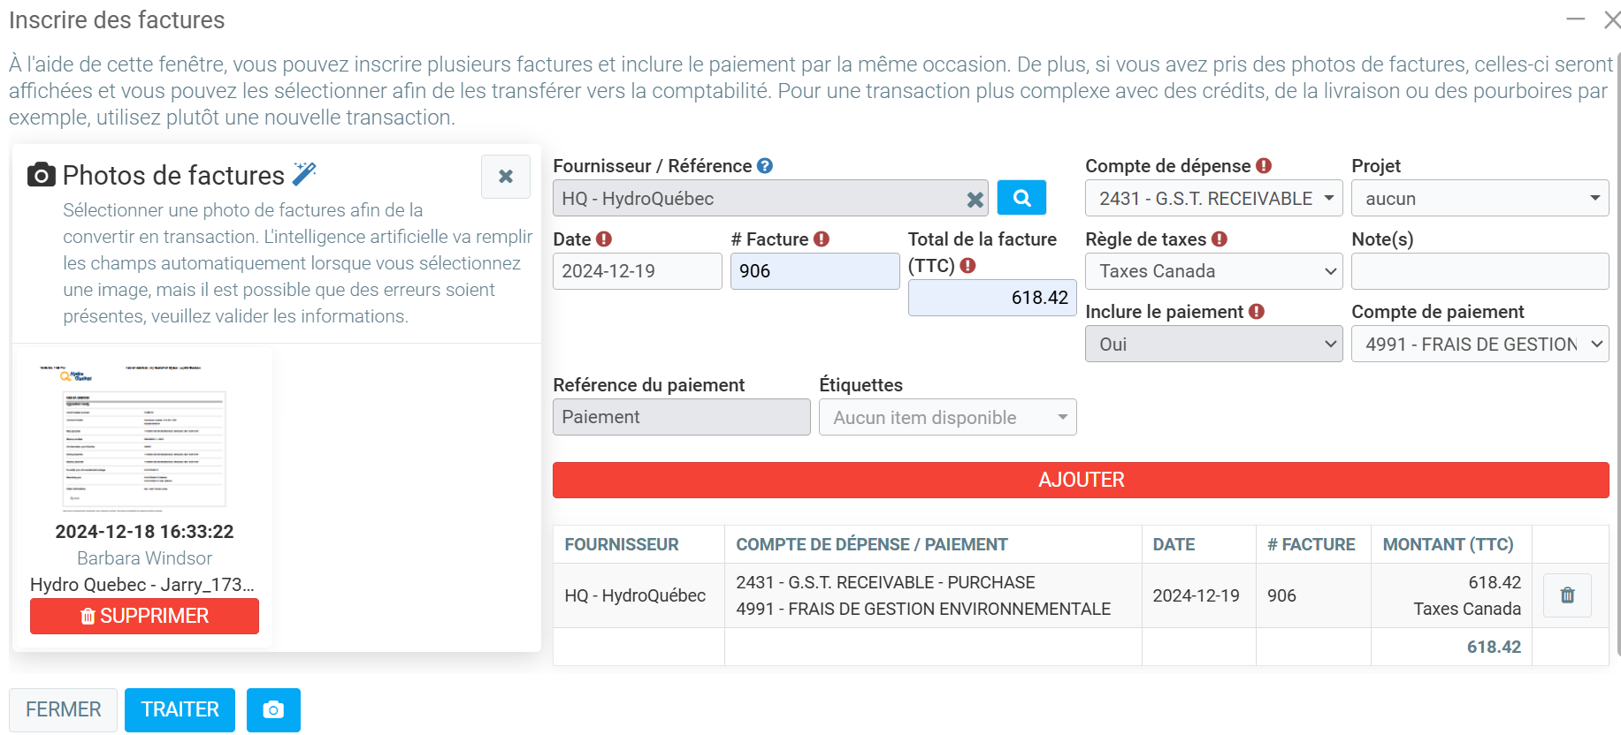This screenshot has height=735, width=1621.
Task: Click the blue camera button
Action: pos(273,710)
